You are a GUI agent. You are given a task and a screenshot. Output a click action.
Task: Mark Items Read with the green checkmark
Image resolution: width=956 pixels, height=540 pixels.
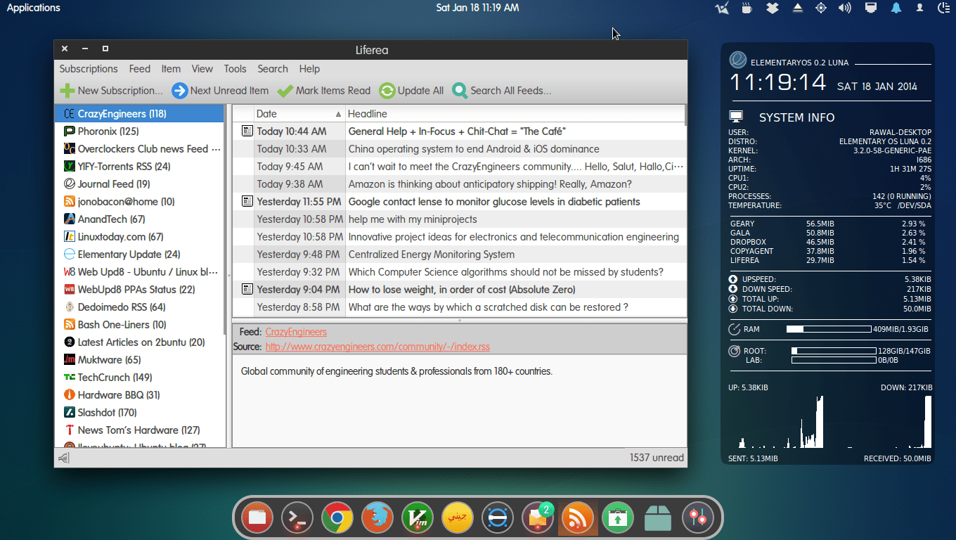coord(323,91)
